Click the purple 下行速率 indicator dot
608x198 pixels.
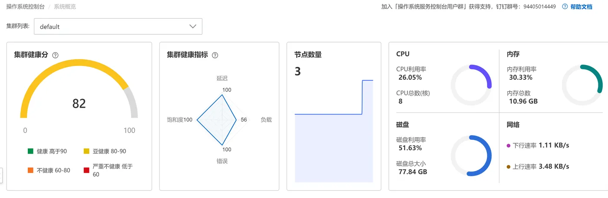point(509,145)
